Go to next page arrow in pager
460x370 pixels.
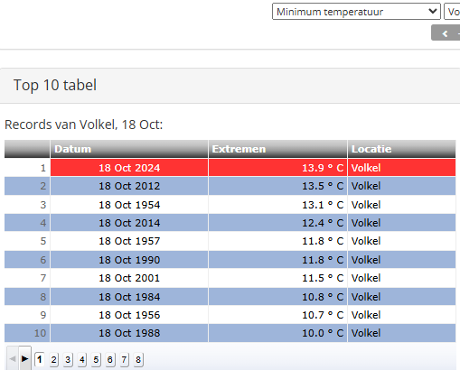click(25, 358)
